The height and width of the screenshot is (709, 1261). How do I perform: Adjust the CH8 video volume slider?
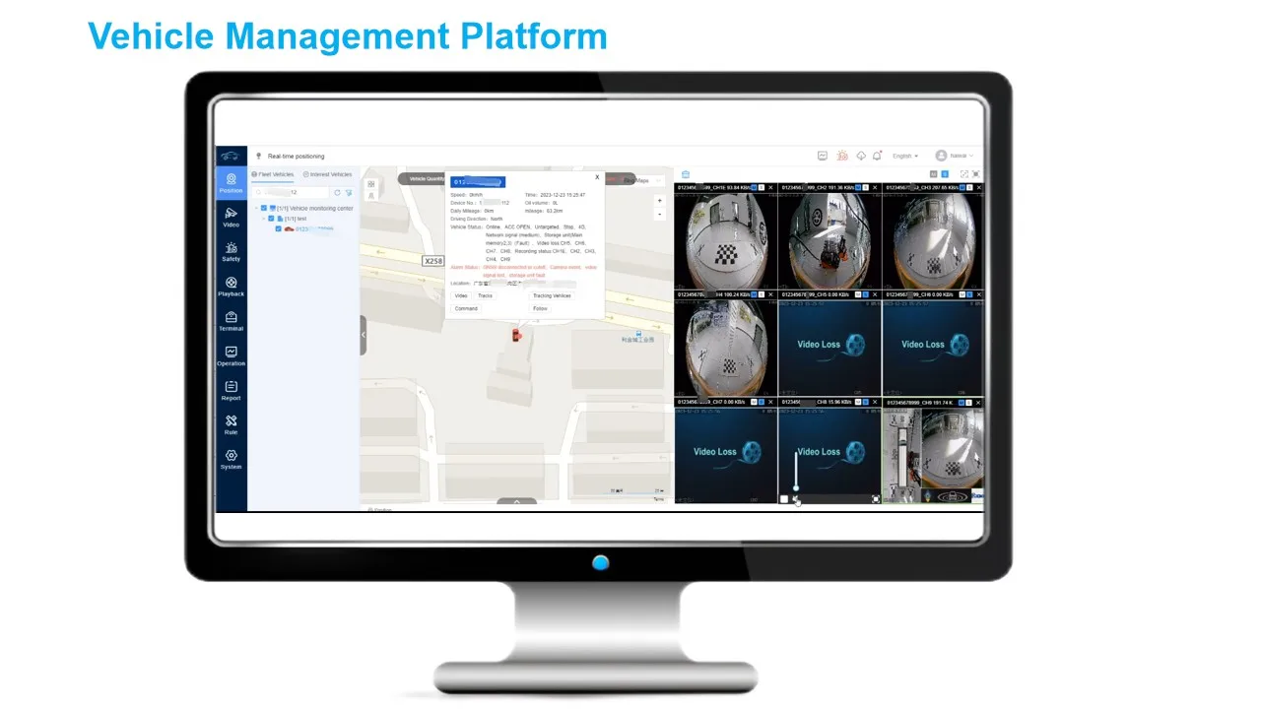[x=796, y=473]
